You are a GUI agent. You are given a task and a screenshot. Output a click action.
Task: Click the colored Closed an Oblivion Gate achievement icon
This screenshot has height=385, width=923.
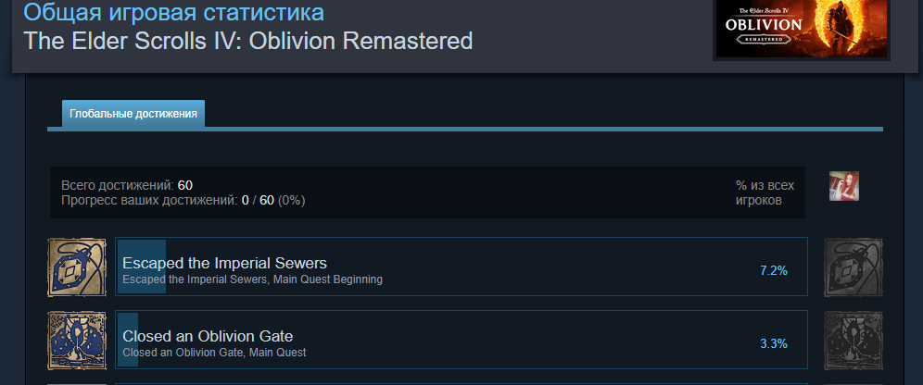tap(77, 341)
